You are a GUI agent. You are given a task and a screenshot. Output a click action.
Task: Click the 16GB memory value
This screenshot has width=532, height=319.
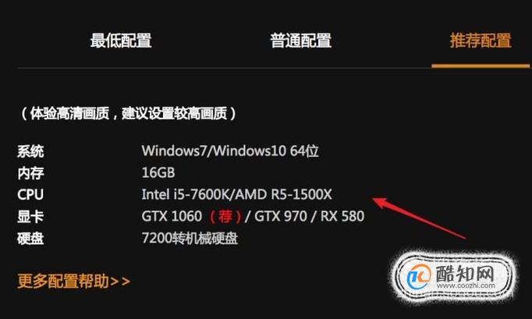(x=158, y=172)
